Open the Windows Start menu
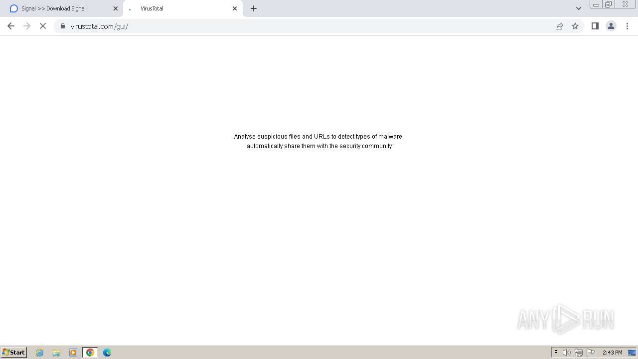Viewport: 638px width, 359px height. pos(14,353)
